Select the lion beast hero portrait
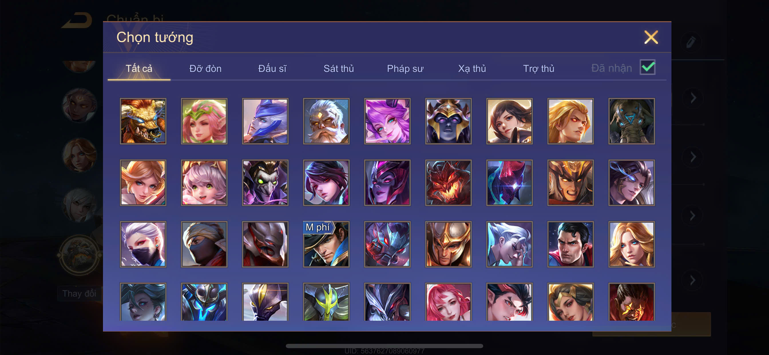The height and width of the screenshot is (355, 769). tap(143, 121)
